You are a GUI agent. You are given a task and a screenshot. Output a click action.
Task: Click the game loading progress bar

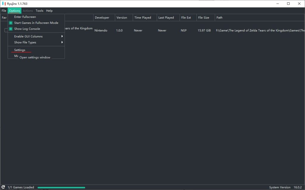pyautogui.click(x=61, y=188)
